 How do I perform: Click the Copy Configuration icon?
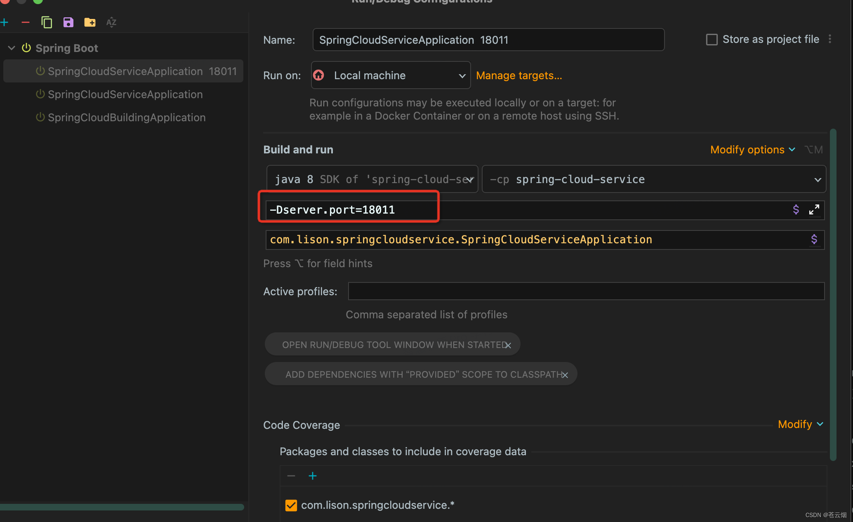(47, 22)
